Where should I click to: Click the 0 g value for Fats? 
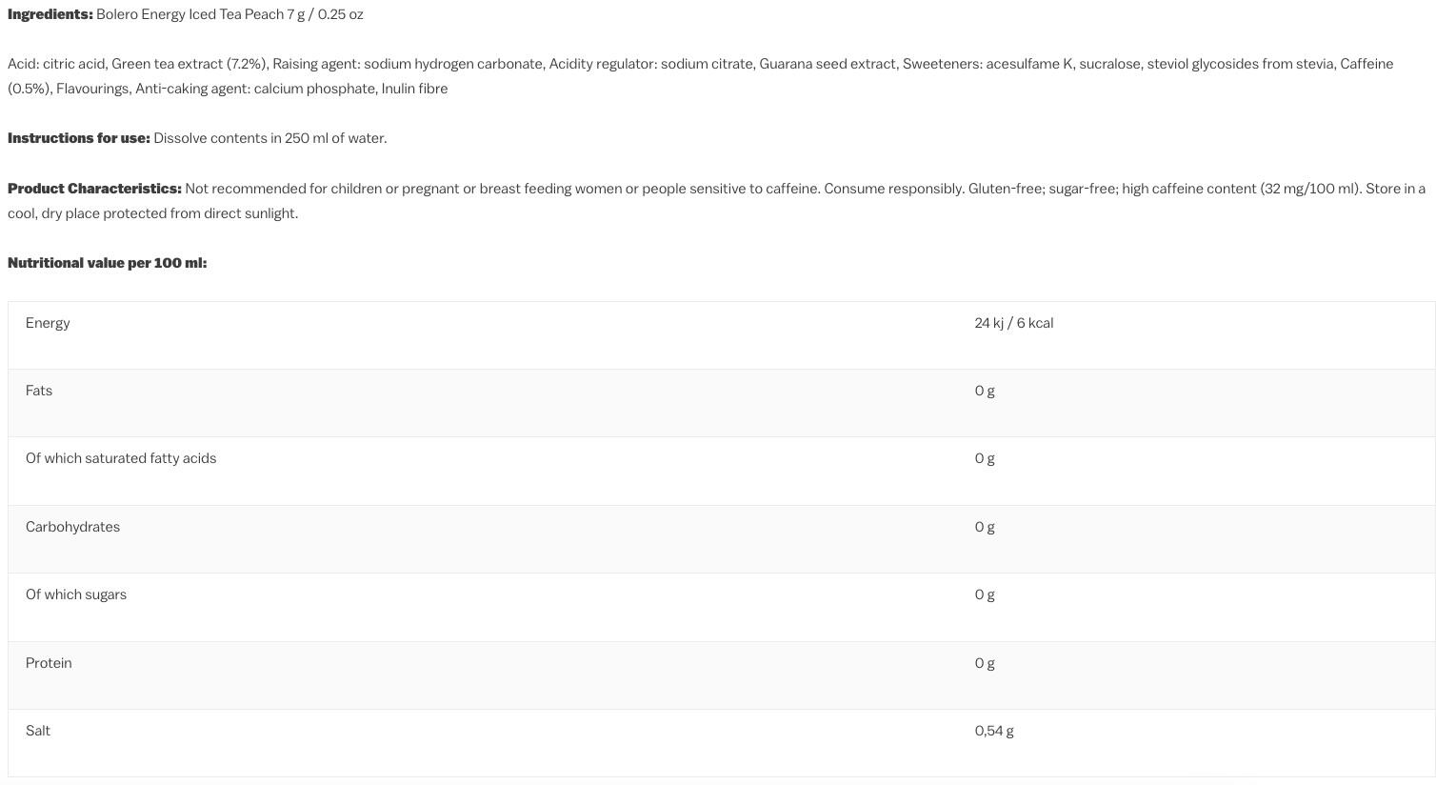pyautogui.click(x=985, y=391)
